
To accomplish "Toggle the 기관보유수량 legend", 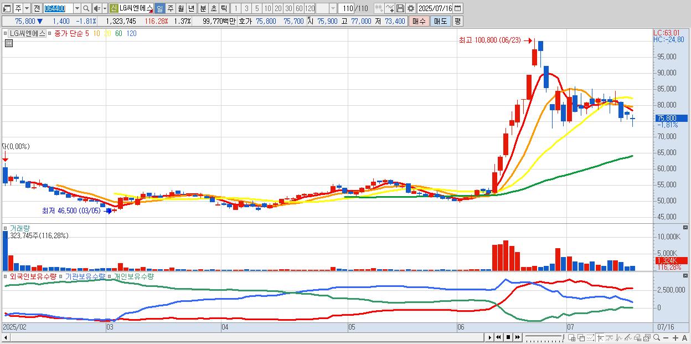I will (x=62, y=276).
